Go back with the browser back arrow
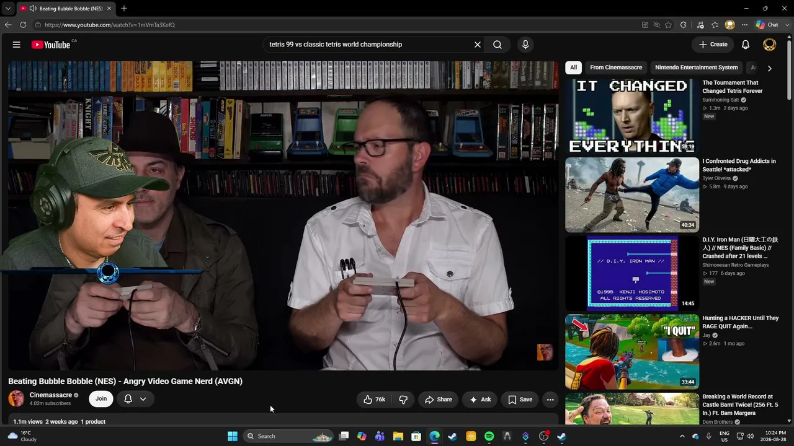The height and width of the screenshot is (446, 794). pyautogui.click(x=8, y=25)
